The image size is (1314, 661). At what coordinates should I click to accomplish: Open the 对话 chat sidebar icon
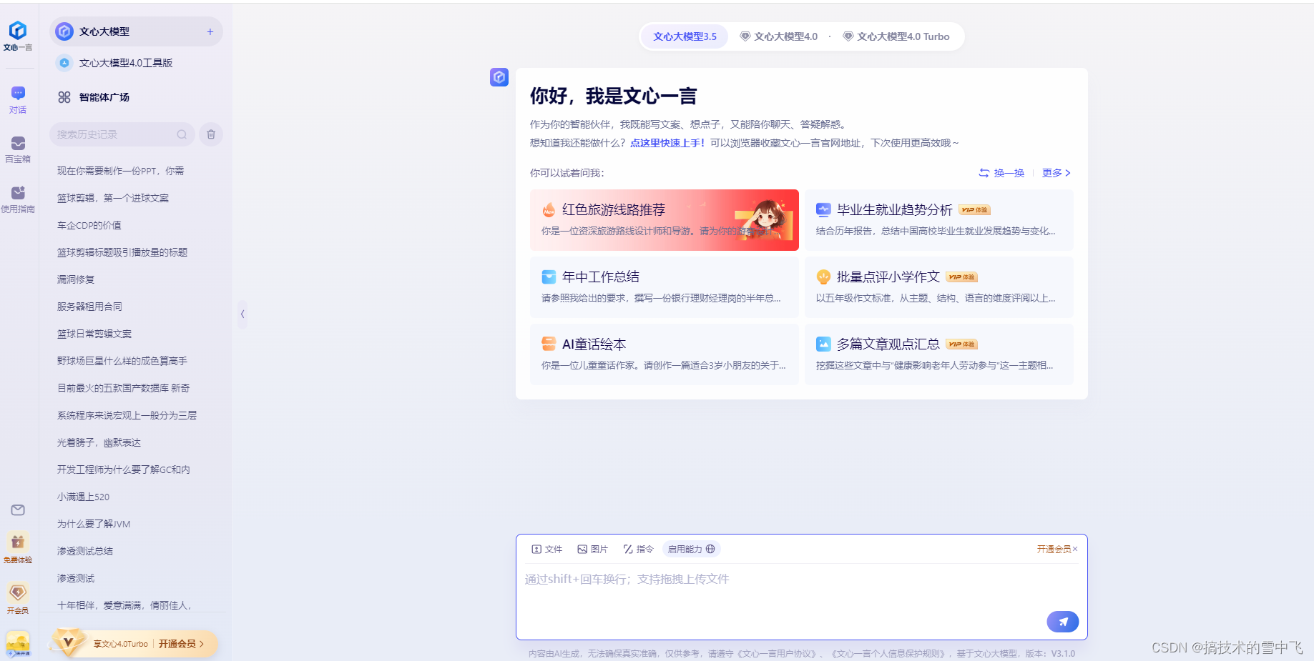click(18, 94)
